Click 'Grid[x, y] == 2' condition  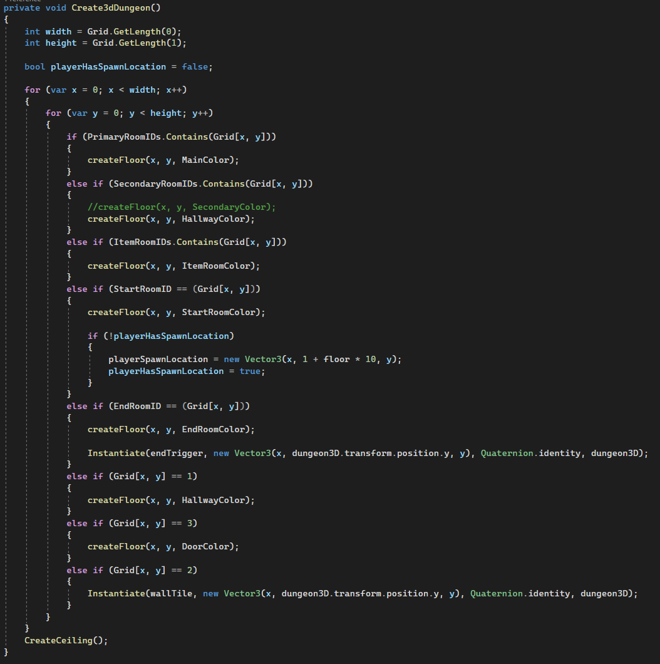pos(153,571)
